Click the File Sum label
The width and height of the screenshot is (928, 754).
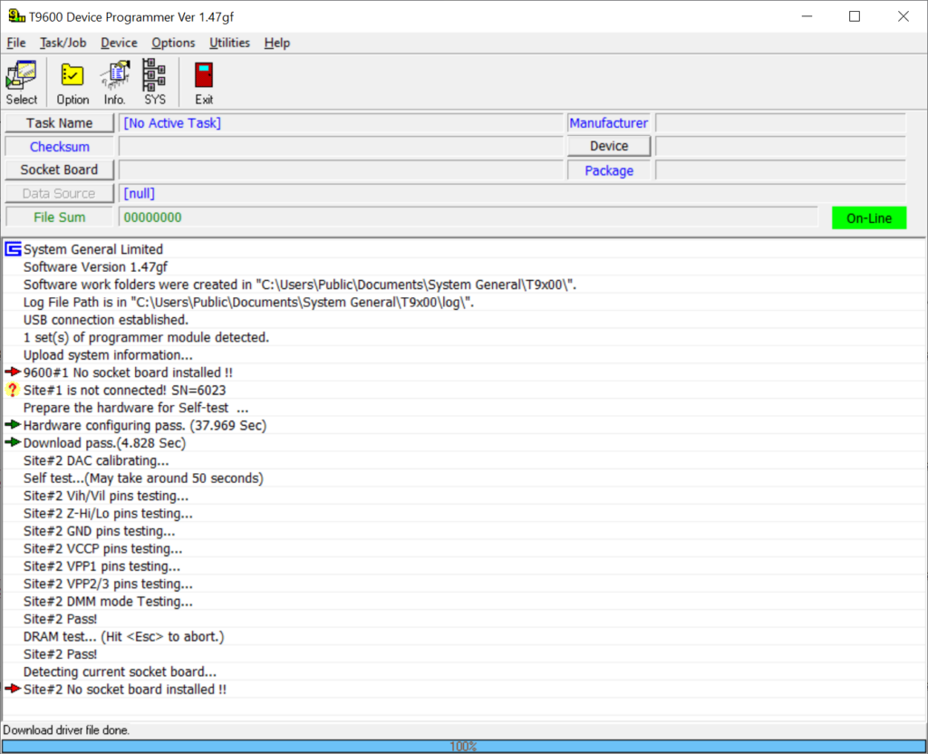(59, 217)
